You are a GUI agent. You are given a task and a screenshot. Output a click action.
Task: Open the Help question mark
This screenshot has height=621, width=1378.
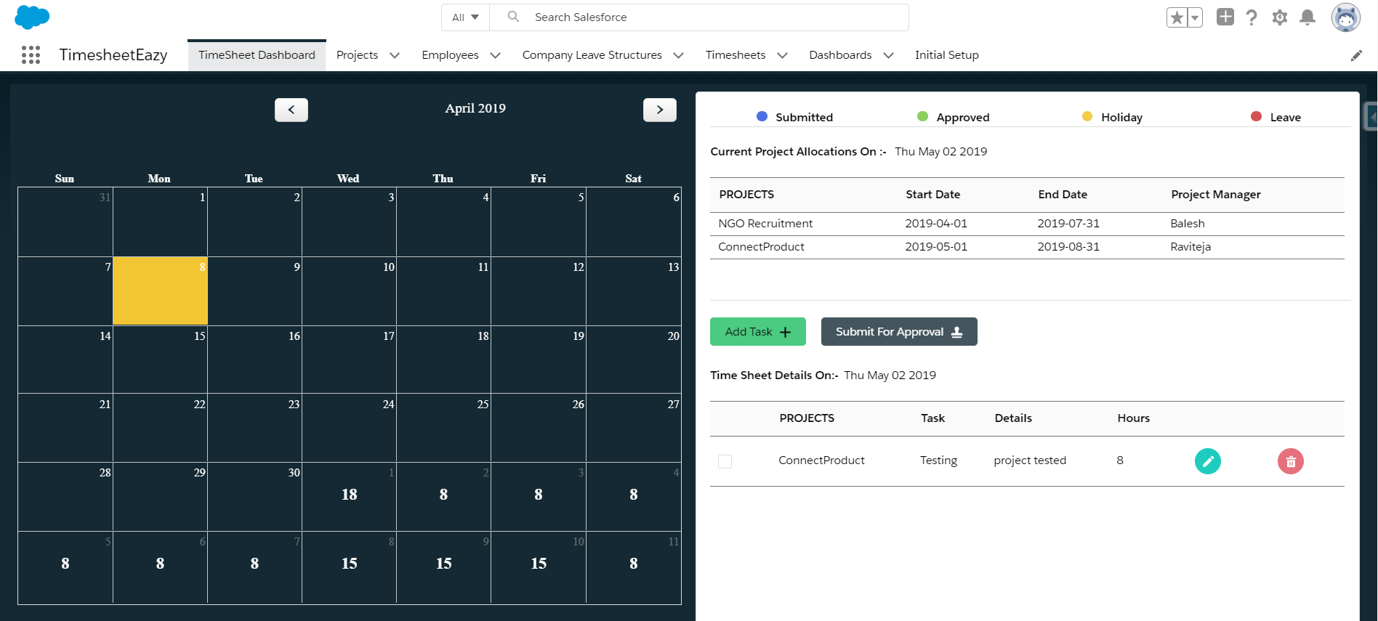point(1252,17)
